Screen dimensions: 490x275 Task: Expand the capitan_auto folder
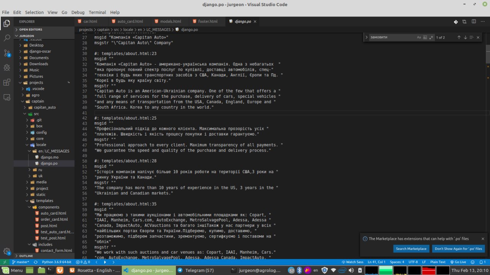tap(44, 107)
